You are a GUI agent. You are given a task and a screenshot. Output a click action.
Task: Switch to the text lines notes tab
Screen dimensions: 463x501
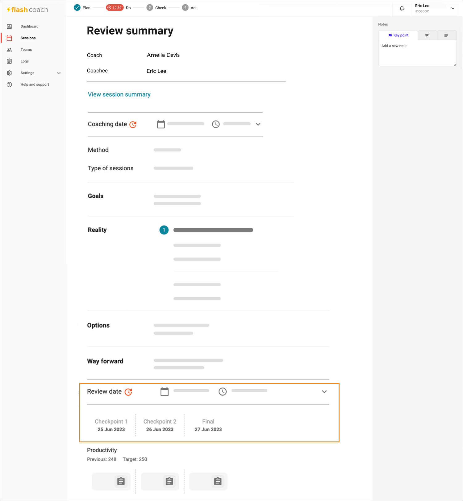pos(446,35)
